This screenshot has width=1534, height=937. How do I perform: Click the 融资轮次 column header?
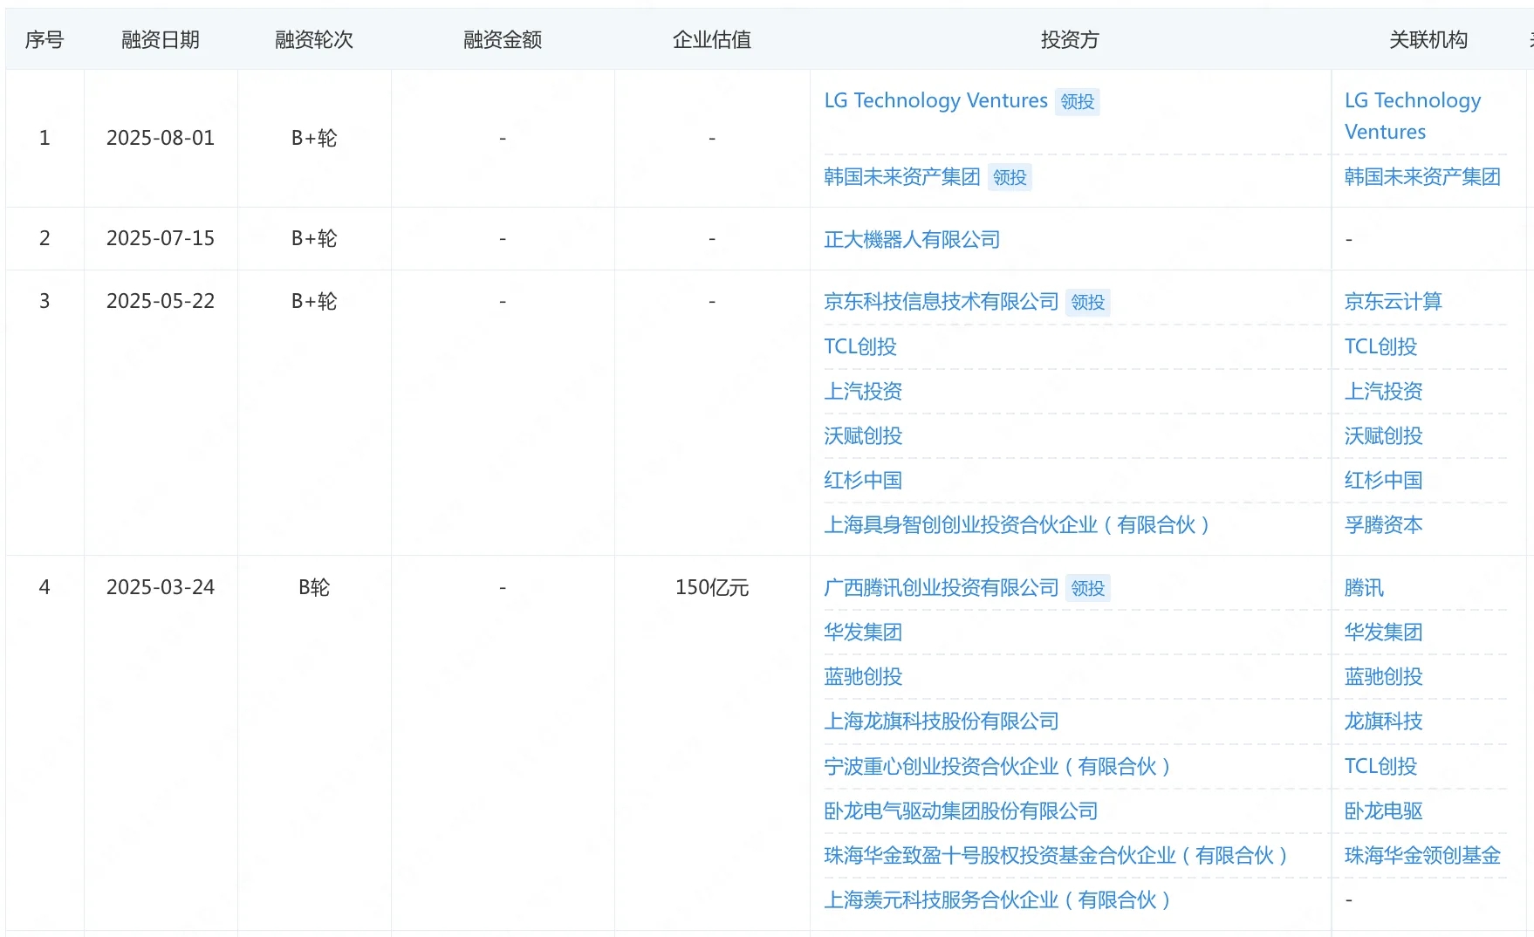[314, 39]
